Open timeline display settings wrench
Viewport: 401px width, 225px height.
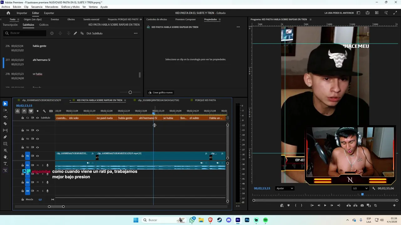tap(44, 111)
